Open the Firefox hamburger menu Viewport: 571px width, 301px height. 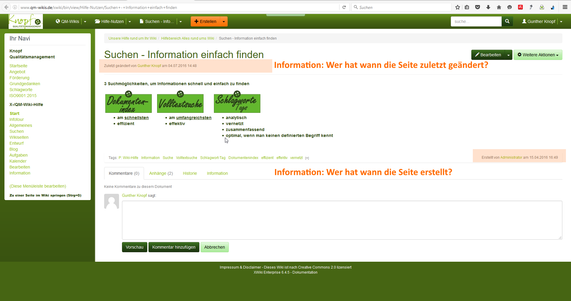(x=565, y=7)
